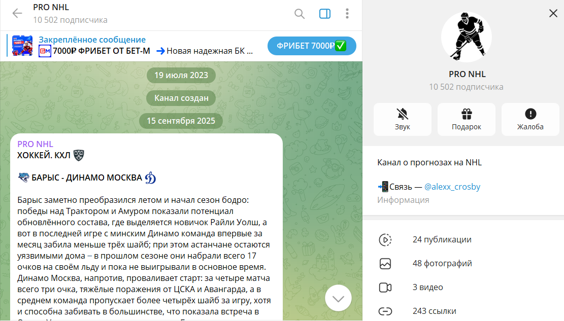The height and width of the screenshot is (321, 564).
Task: Open search in the PRO NHL channel
Action: (300, 14)
